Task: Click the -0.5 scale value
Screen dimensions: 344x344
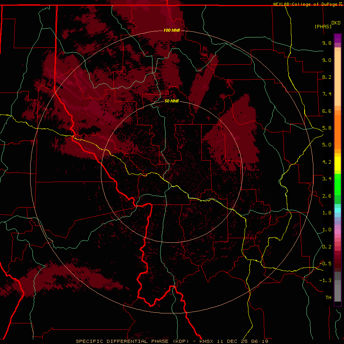Action: (326, 264)
